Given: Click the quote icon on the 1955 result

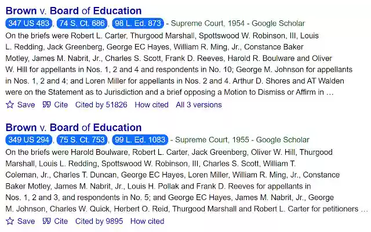Looking at the screenshot, I should (47, 221).
